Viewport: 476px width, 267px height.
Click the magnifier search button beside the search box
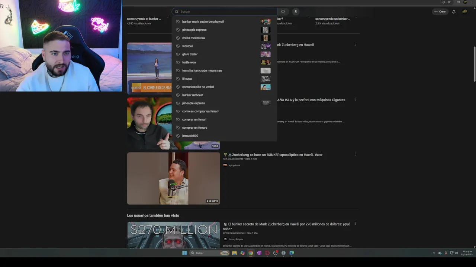283,11
